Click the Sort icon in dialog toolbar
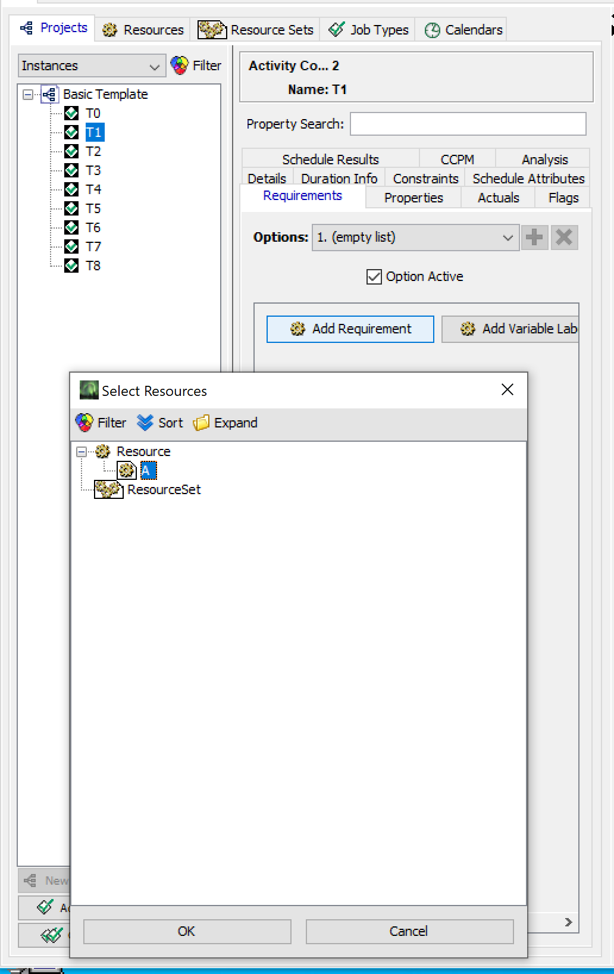This screenshot has width=614, height=974. click(x=145, y=423)
